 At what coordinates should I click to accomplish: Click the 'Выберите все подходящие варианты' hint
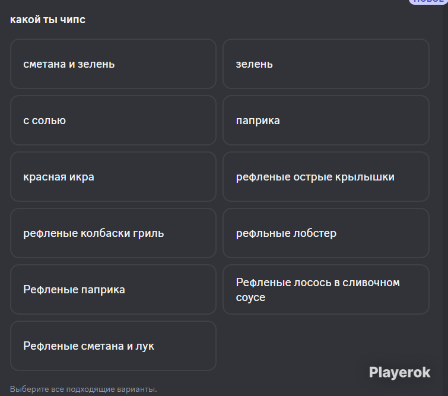[84, 389]
